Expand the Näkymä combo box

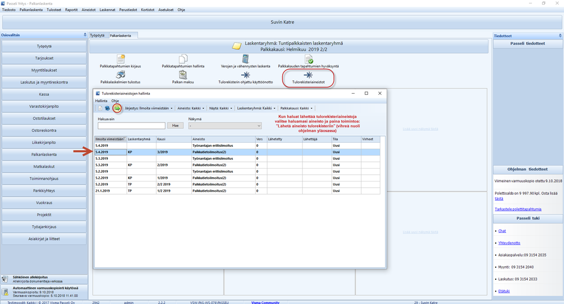pyautogui.click(x=259, y=126)
